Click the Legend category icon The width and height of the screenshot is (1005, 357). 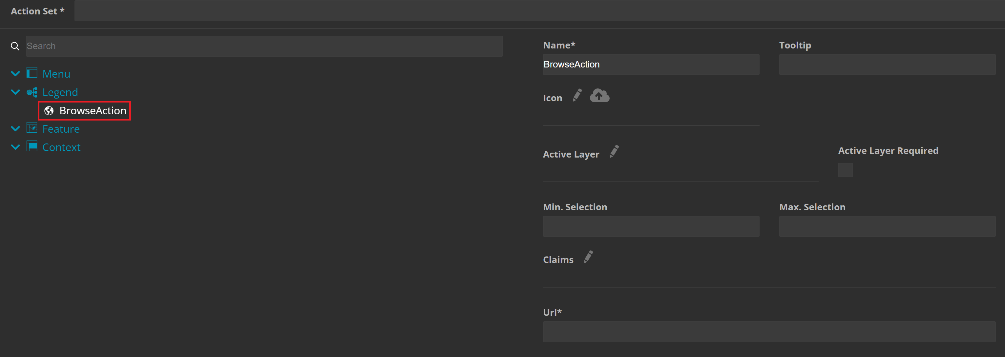click(x=31, y=92)
